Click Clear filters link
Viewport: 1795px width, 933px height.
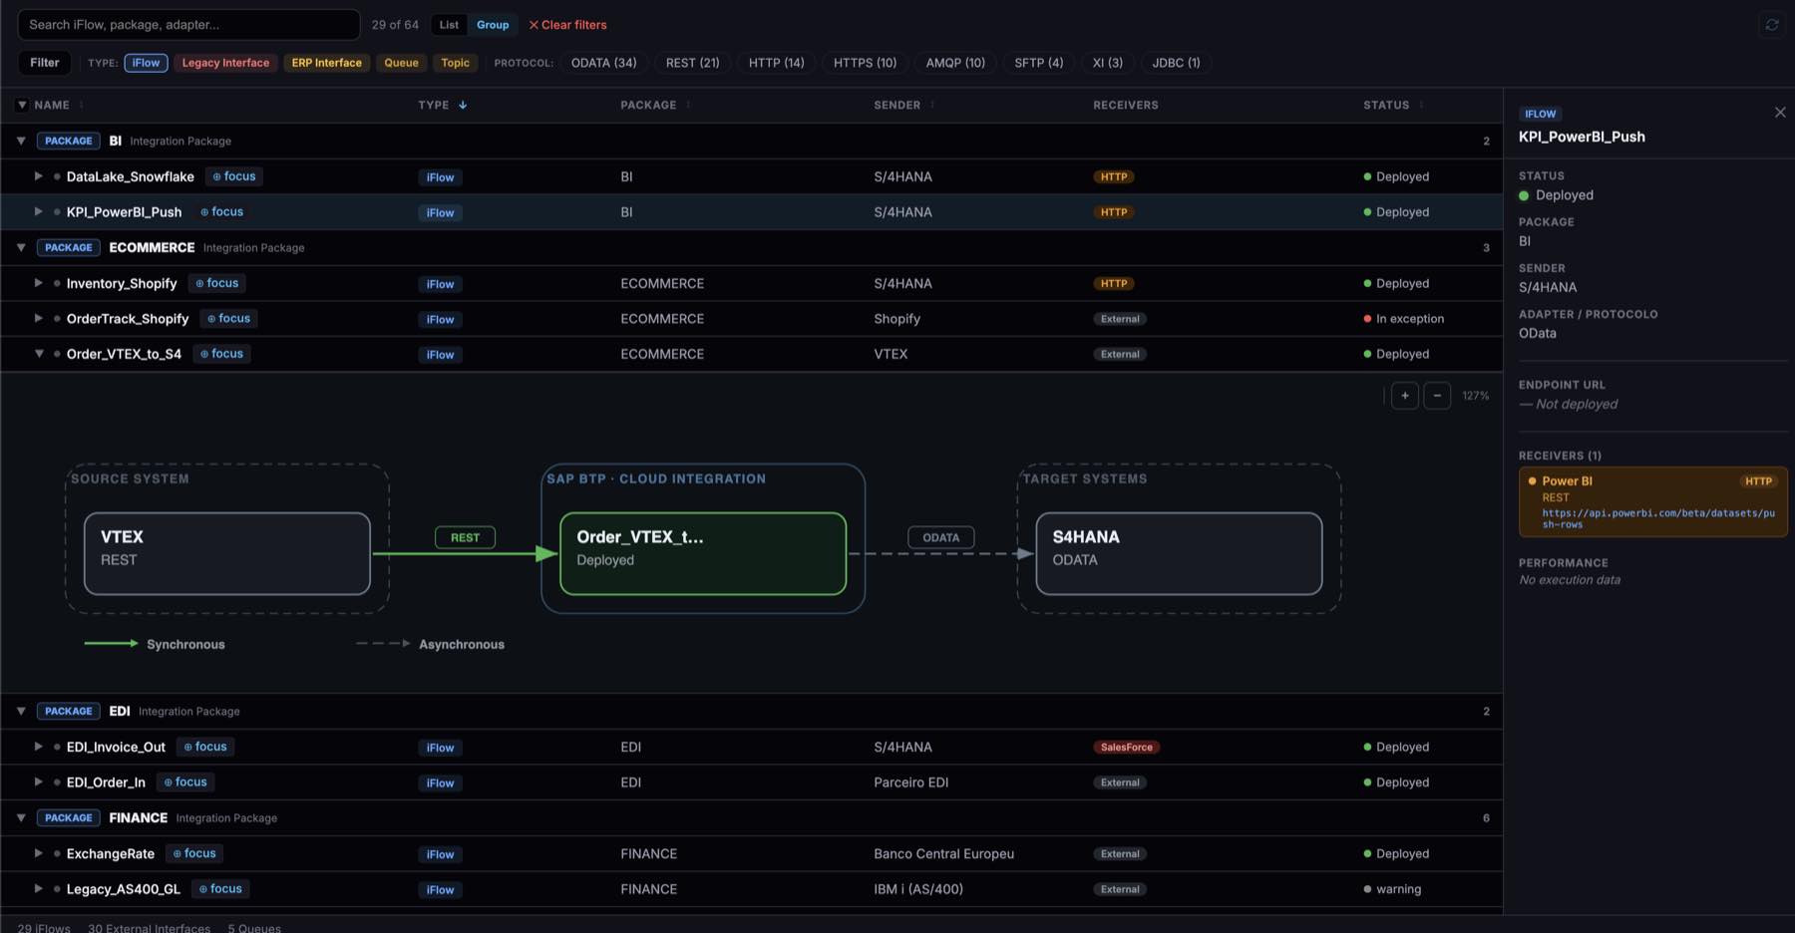pos(567,25)
